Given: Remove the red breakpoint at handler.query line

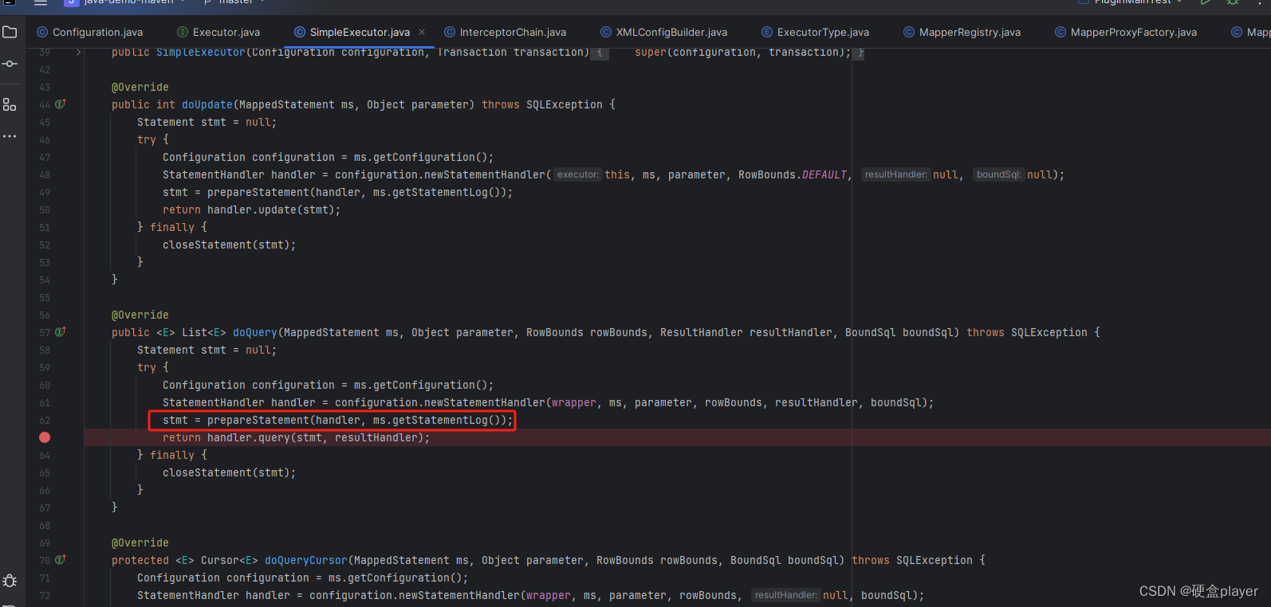Looking at the screenshot, I should point(45,437).
